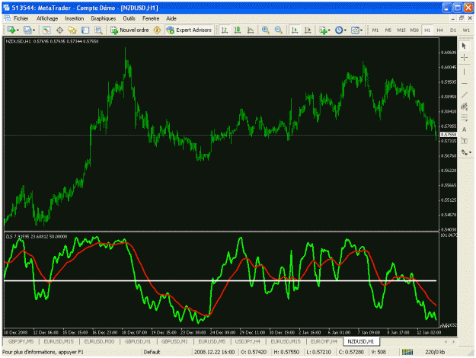
Task: Switch chart to bar chart type
Action: [x=225, y=30]
